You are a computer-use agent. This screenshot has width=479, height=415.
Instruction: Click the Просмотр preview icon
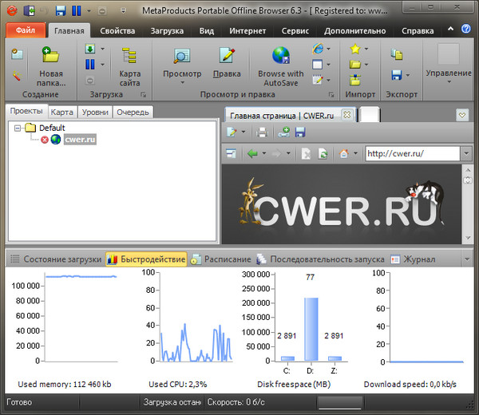tap(182, 57)
